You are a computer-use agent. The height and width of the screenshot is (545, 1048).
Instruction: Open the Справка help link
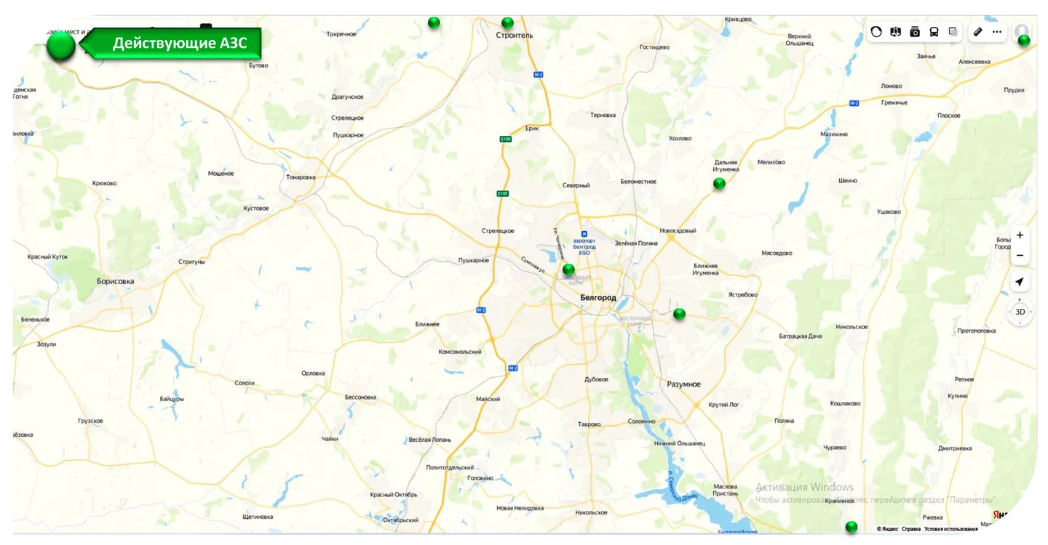911,529
